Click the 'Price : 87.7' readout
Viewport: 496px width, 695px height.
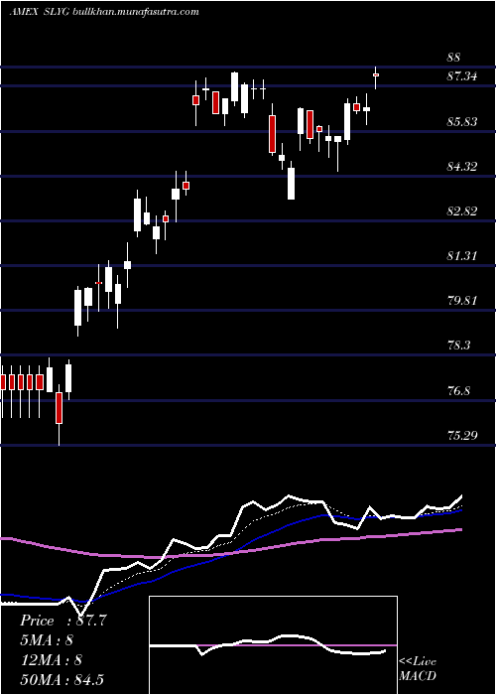point(63,621)
